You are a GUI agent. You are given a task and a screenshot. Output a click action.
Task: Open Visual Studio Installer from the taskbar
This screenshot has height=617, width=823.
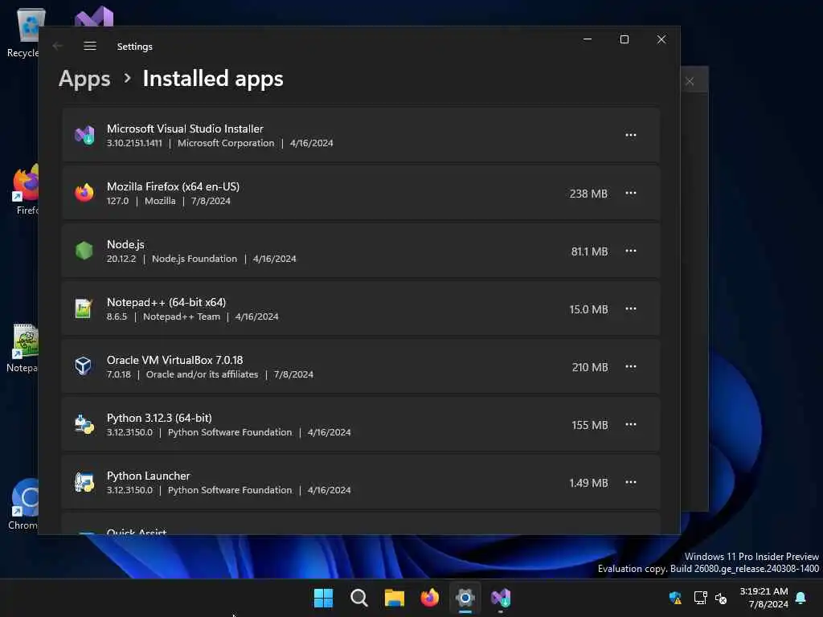pos(501,598)
